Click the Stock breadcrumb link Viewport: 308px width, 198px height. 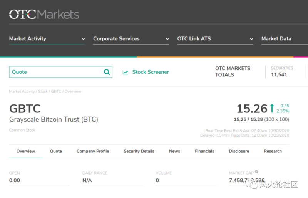[43, 92]
